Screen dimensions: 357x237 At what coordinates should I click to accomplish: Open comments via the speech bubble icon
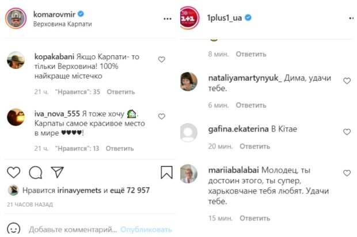[36, 172]
